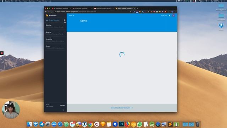
Task: Stop recording with the red button
Action: (x=2, y=53)
